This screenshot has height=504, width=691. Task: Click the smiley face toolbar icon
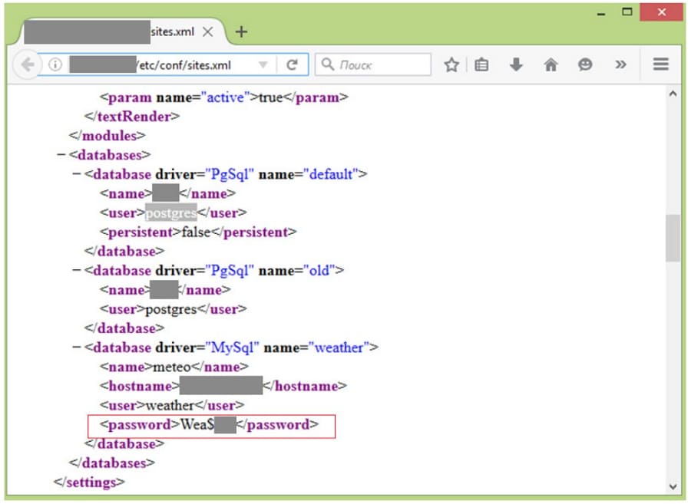click(x=585, y=65)
